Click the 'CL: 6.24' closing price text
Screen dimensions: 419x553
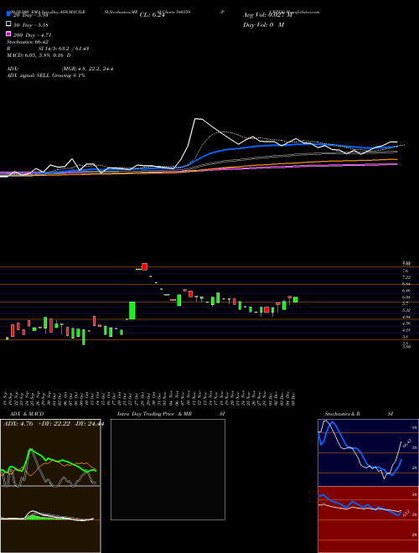152,15
